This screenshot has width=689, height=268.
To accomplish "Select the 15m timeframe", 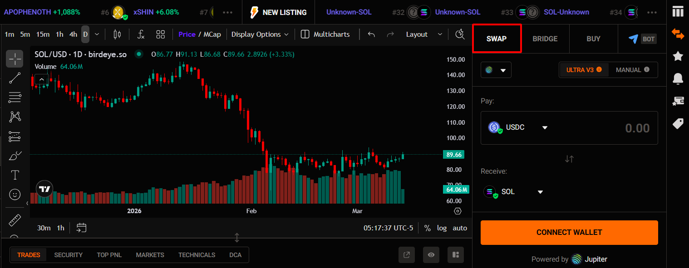I will coord(43,34).
